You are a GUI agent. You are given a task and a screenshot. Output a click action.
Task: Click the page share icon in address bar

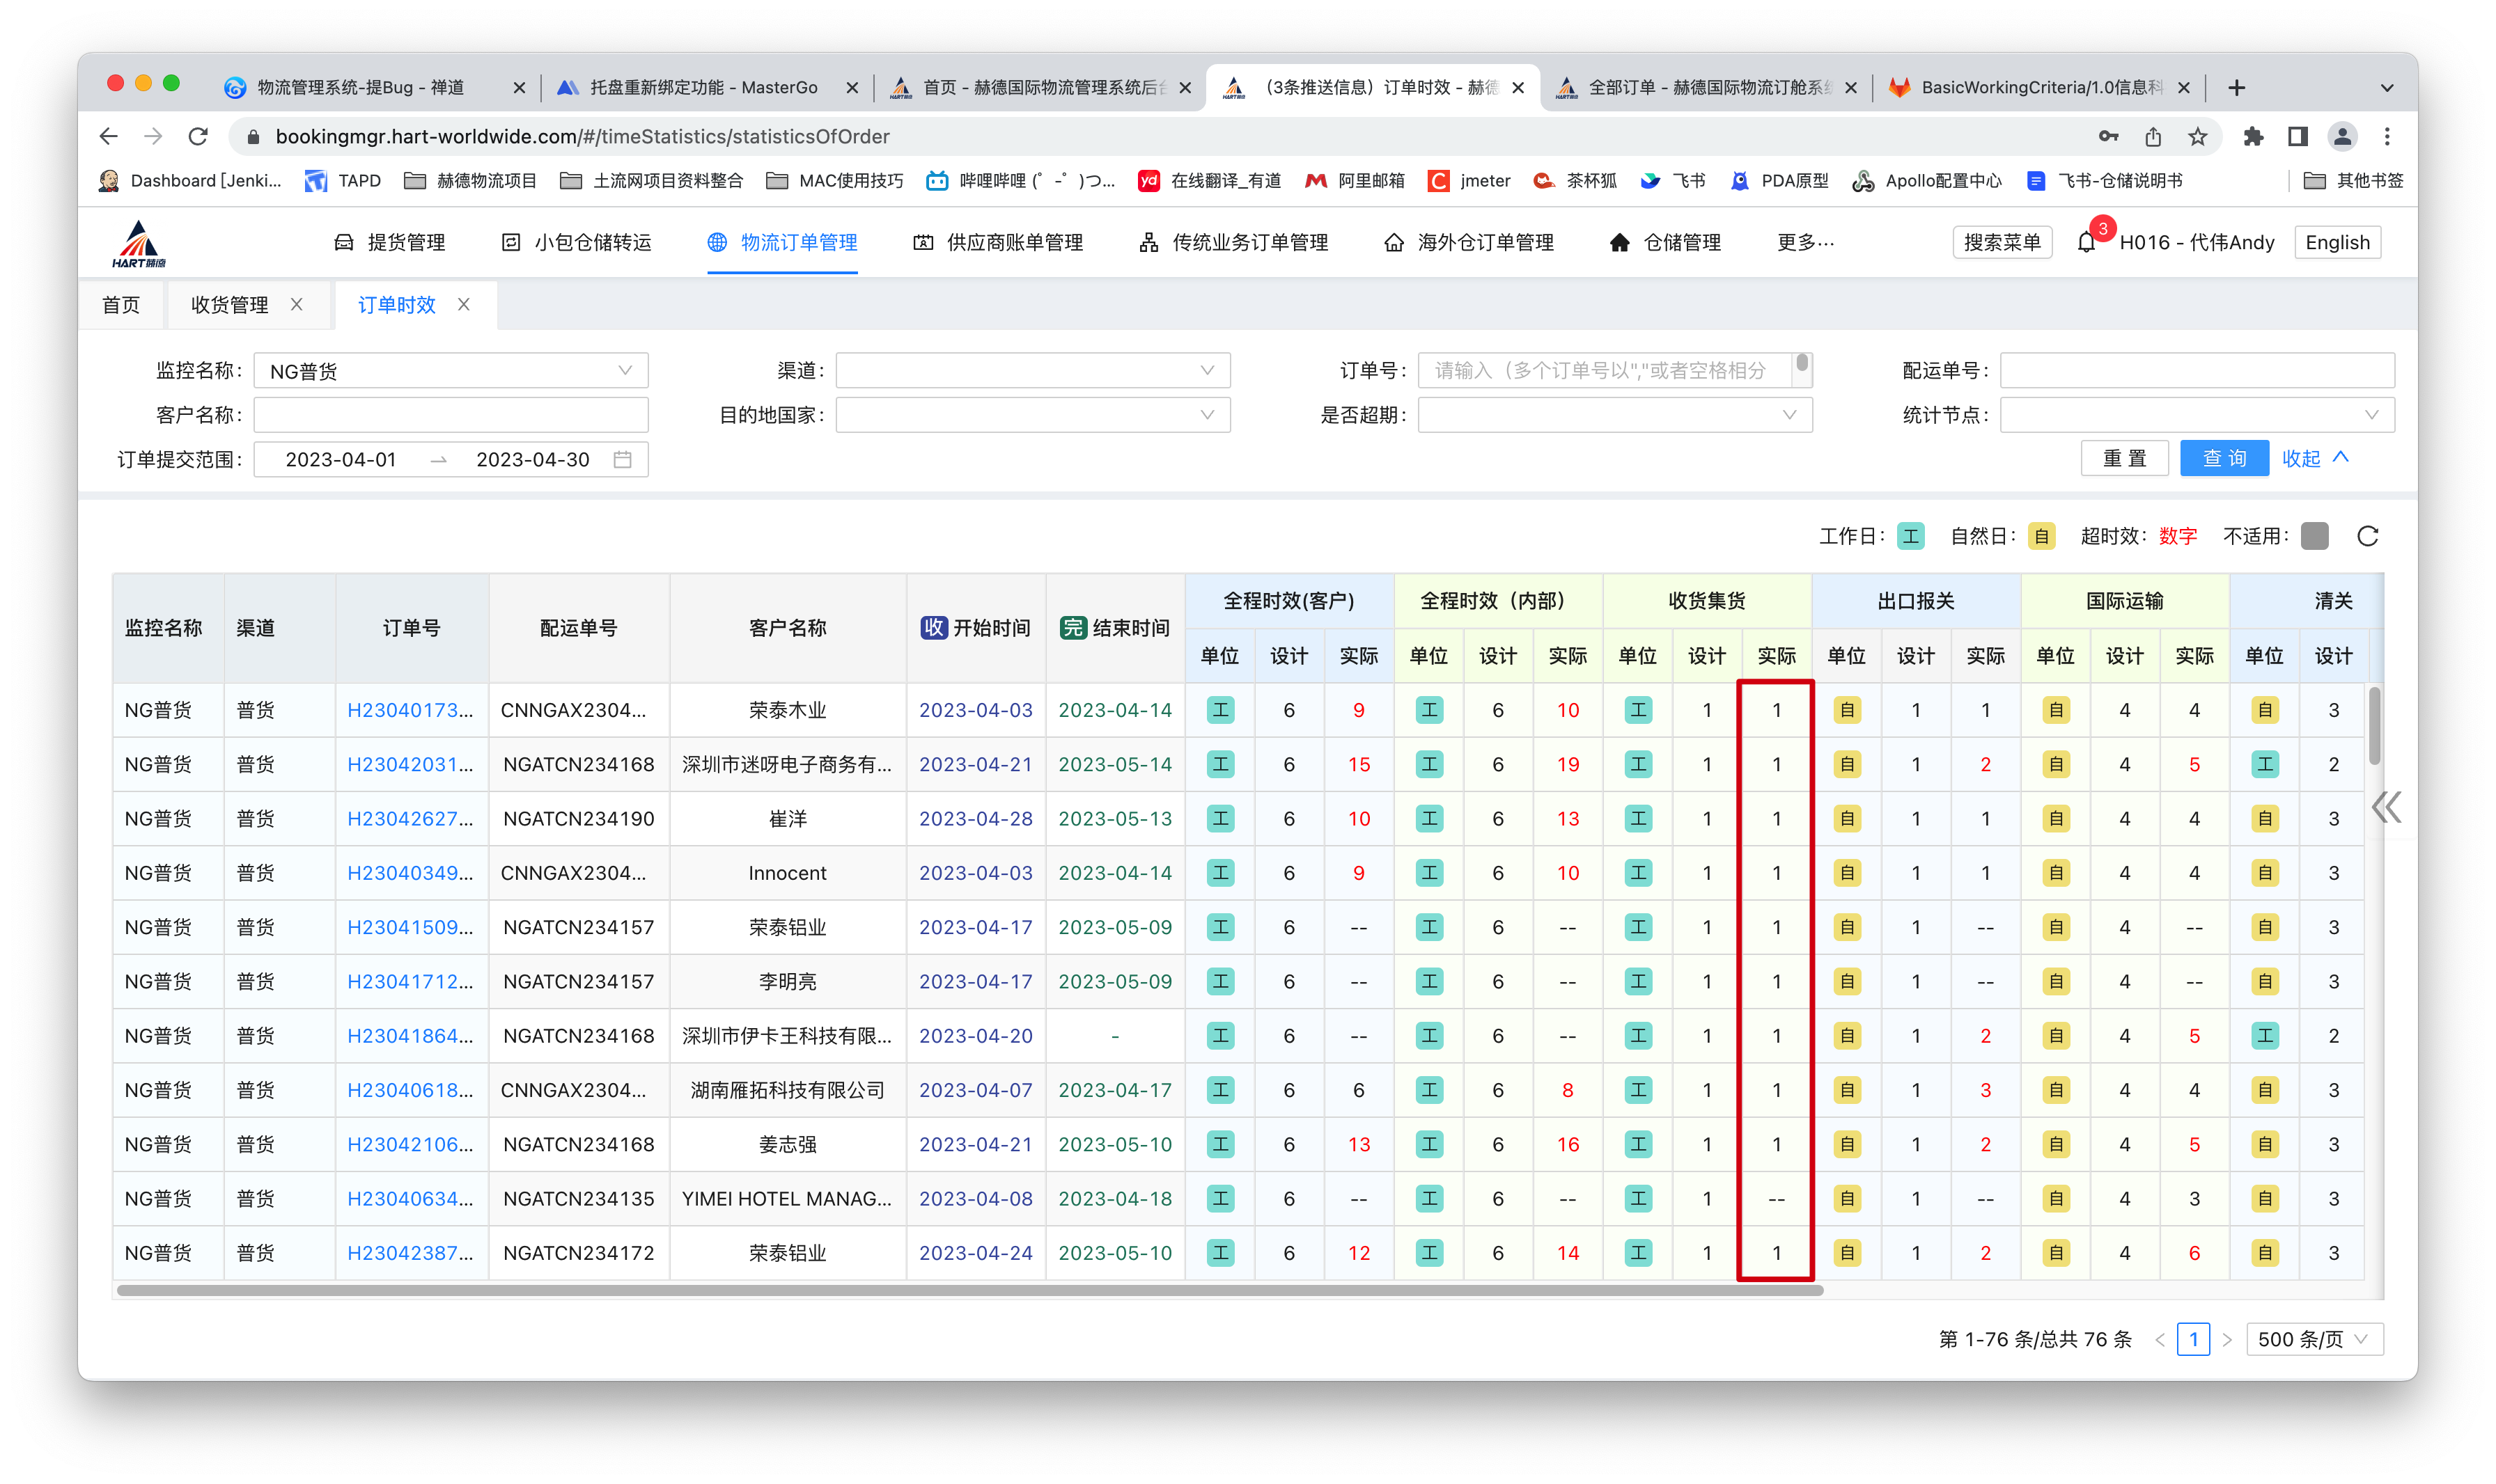[x=2153, y=137]
